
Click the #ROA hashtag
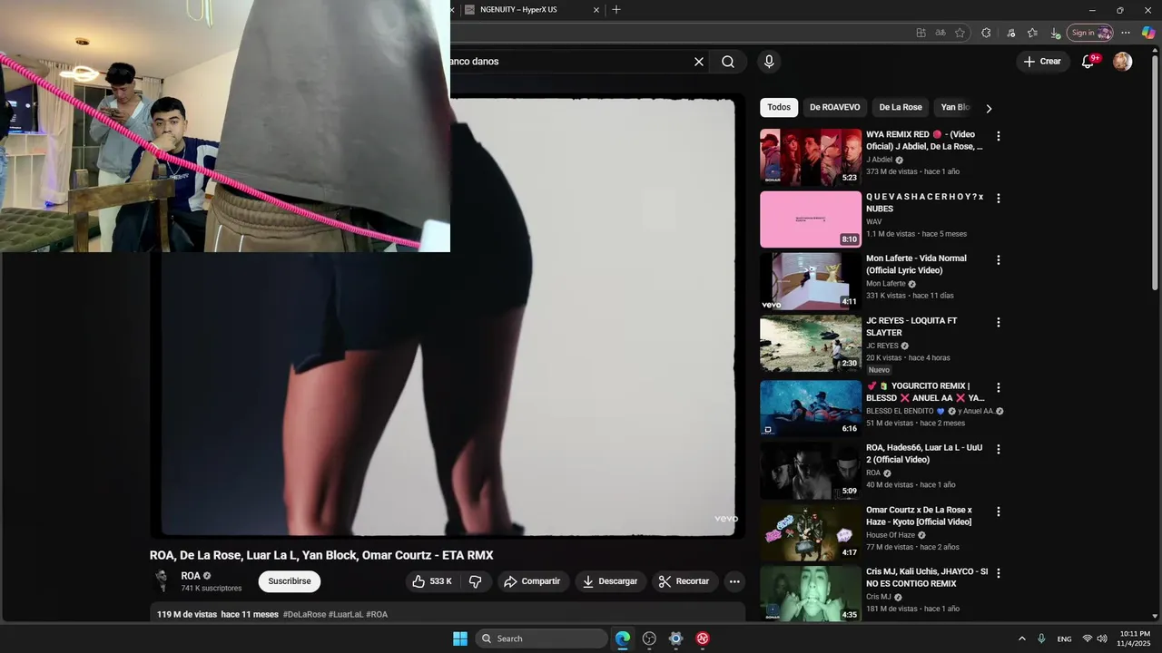pyautogui.click(x=377, y=615)
